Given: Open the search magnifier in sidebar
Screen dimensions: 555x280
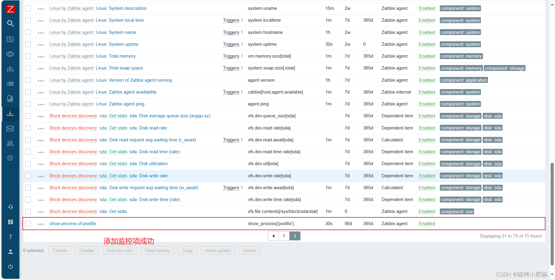Looking at the screenshot, I should pyautogui.click(x=10, y=23).
